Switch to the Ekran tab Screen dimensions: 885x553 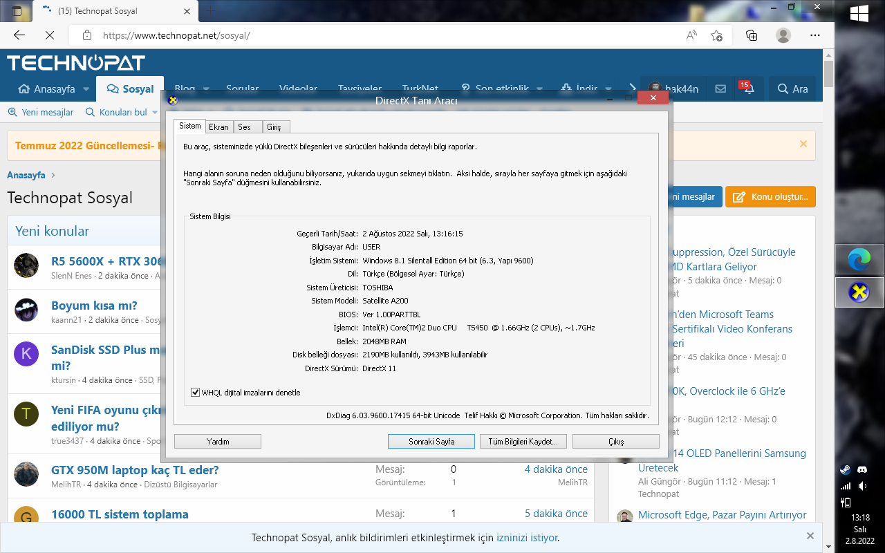219,127
